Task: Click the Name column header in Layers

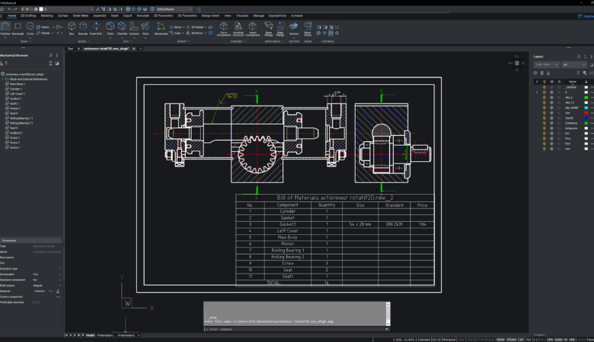Action: (x=573, y=81)
